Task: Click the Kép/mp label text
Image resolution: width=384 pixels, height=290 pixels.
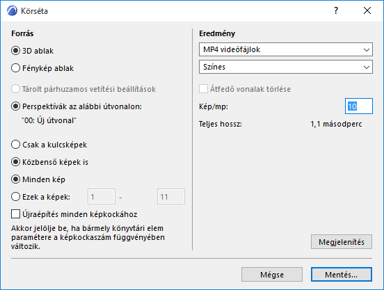Action: tap(214, 106)
